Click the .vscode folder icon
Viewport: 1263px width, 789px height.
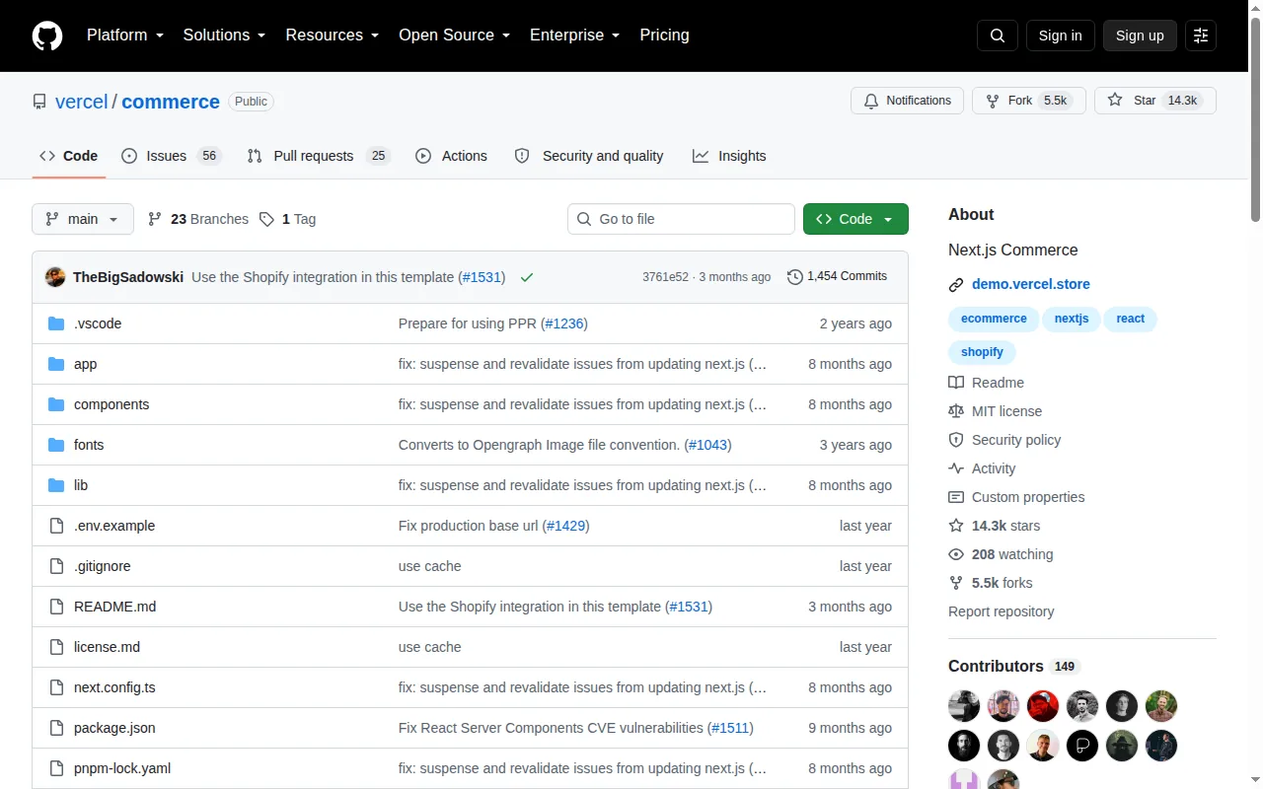coord(56,323)
